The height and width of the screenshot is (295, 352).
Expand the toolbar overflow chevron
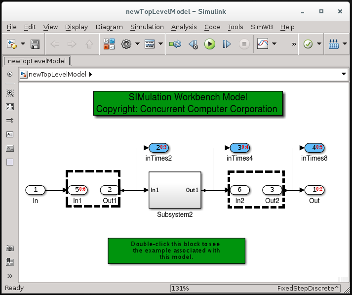[x=294, y=44]
